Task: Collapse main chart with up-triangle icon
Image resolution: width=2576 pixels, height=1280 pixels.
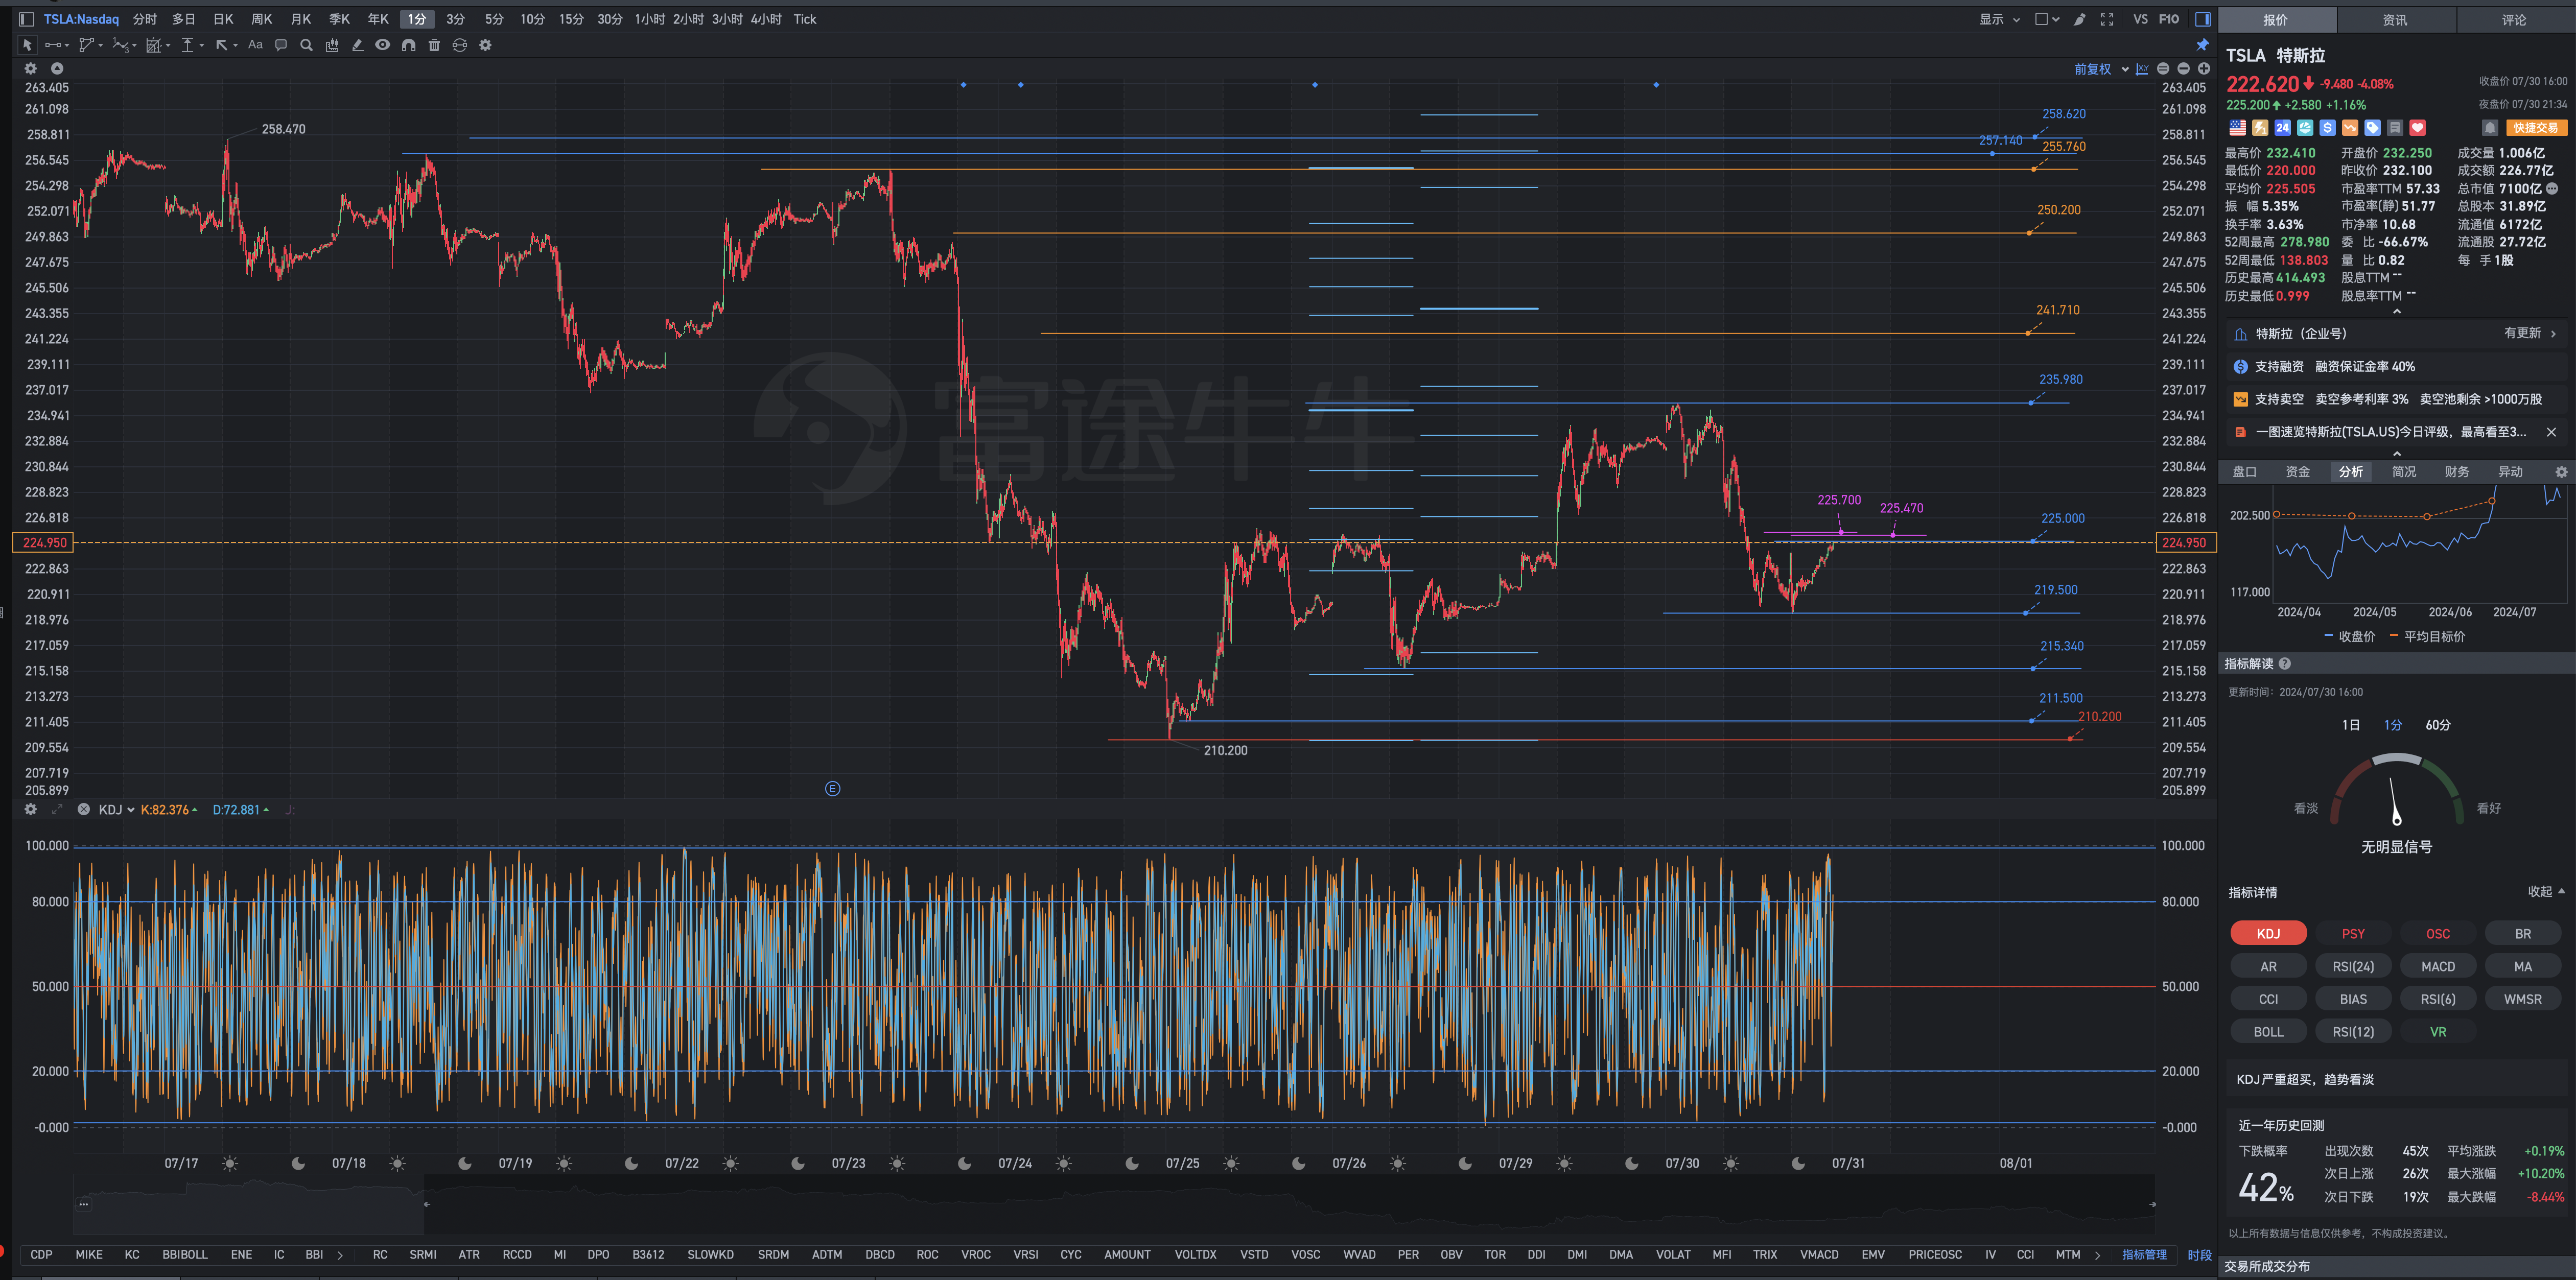Action: click(x=57, y=68)
